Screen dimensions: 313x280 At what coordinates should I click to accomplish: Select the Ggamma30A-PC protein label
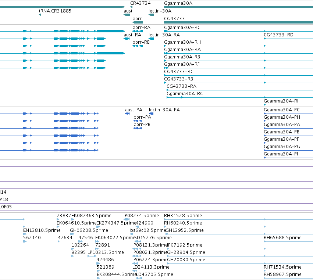pos(282,110)
